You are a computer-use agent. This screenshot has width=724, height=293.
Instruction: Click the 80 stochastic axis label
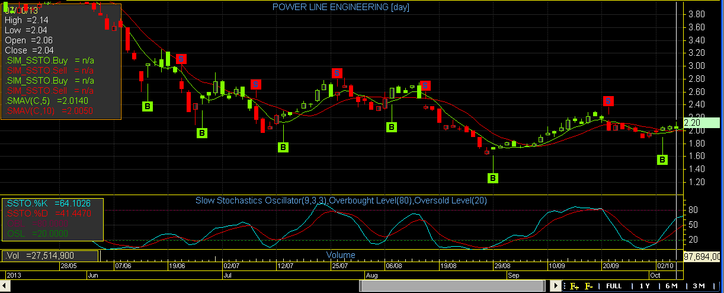[x=693, y=210]
